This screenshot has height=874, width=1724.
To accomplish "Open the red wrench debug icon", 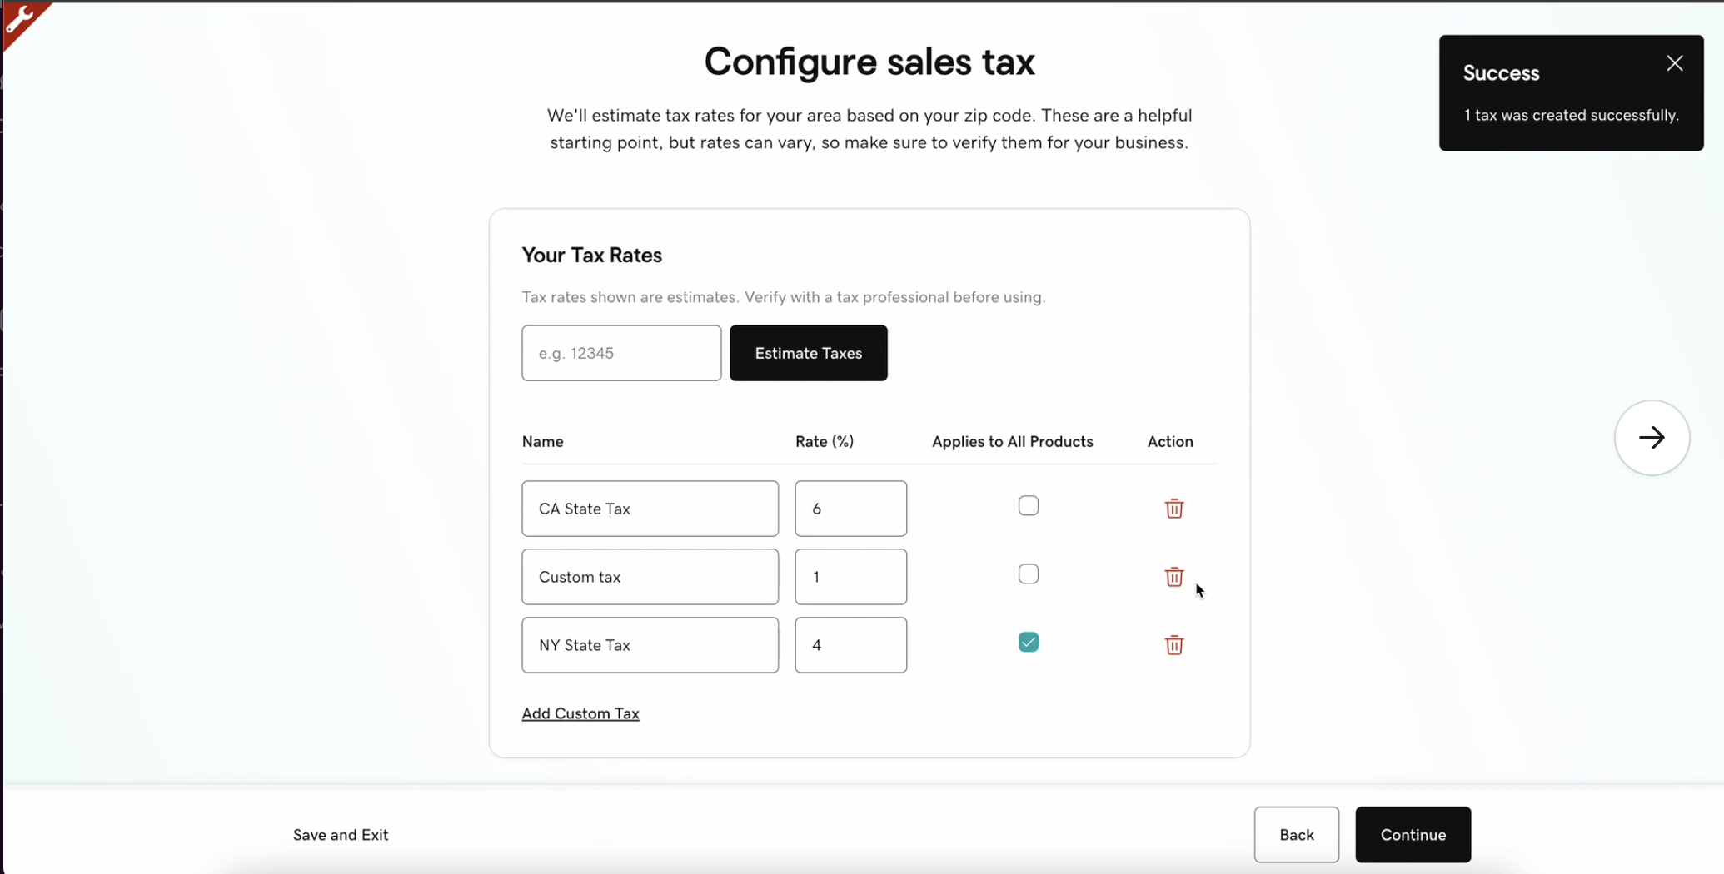I will pyautogui.click(x=20, y=18).
